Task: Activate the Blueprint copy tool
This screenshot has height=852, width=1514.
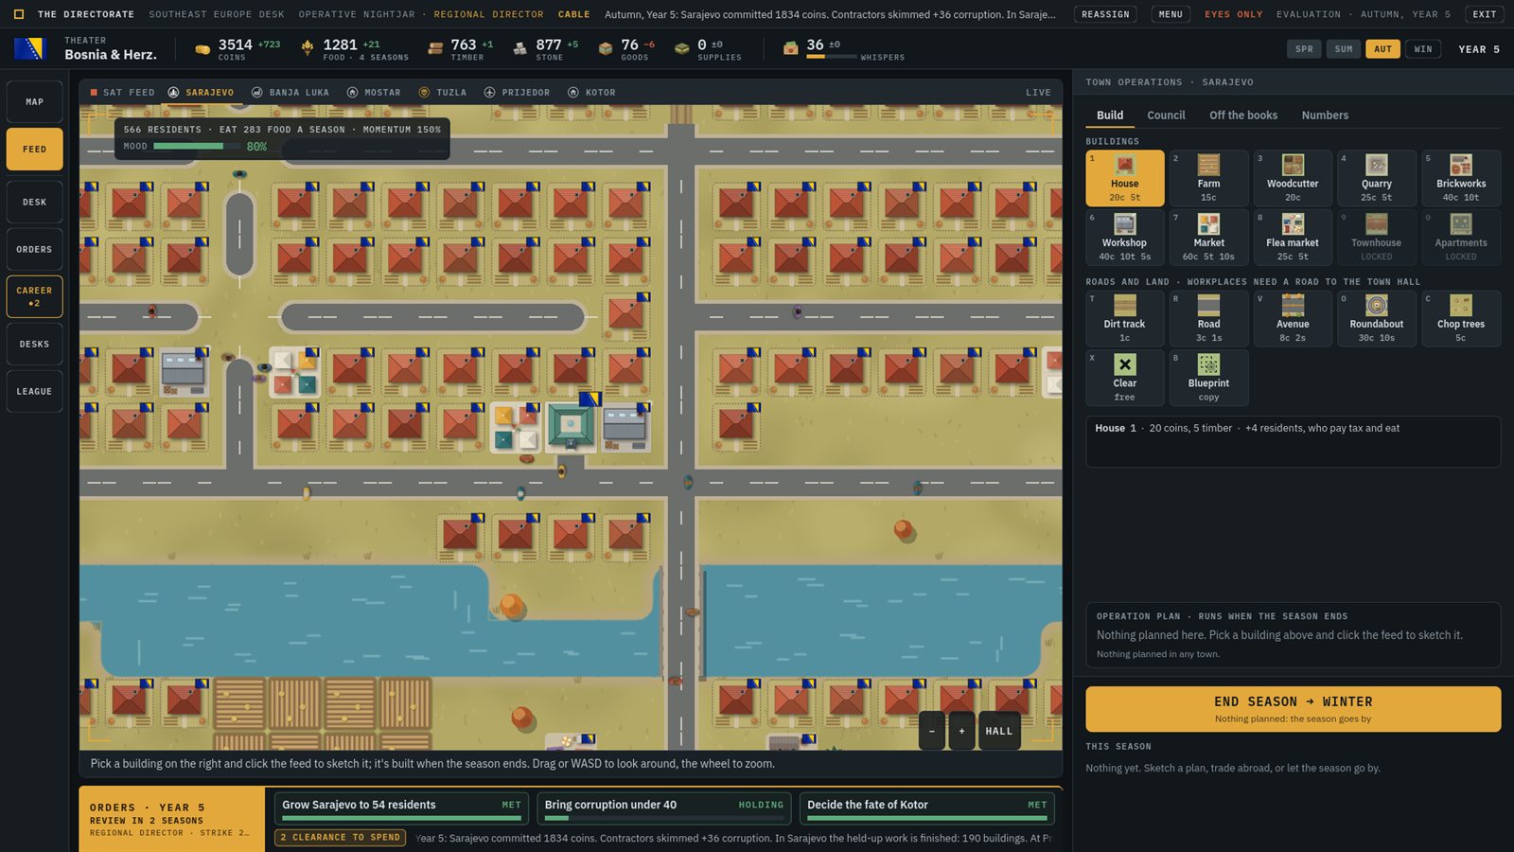Action: pos(1208,378)
